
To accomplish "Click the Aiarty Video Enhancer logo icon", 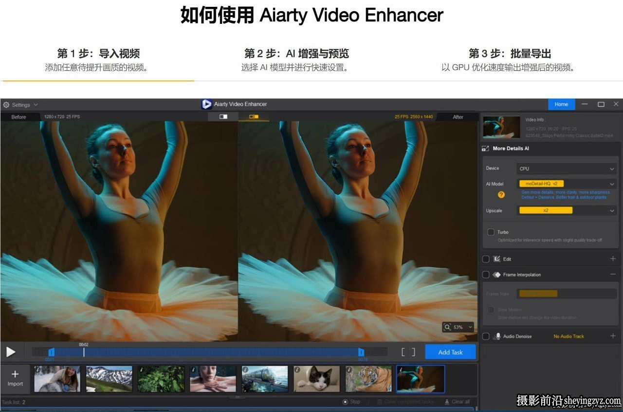I will pos(206,104).
